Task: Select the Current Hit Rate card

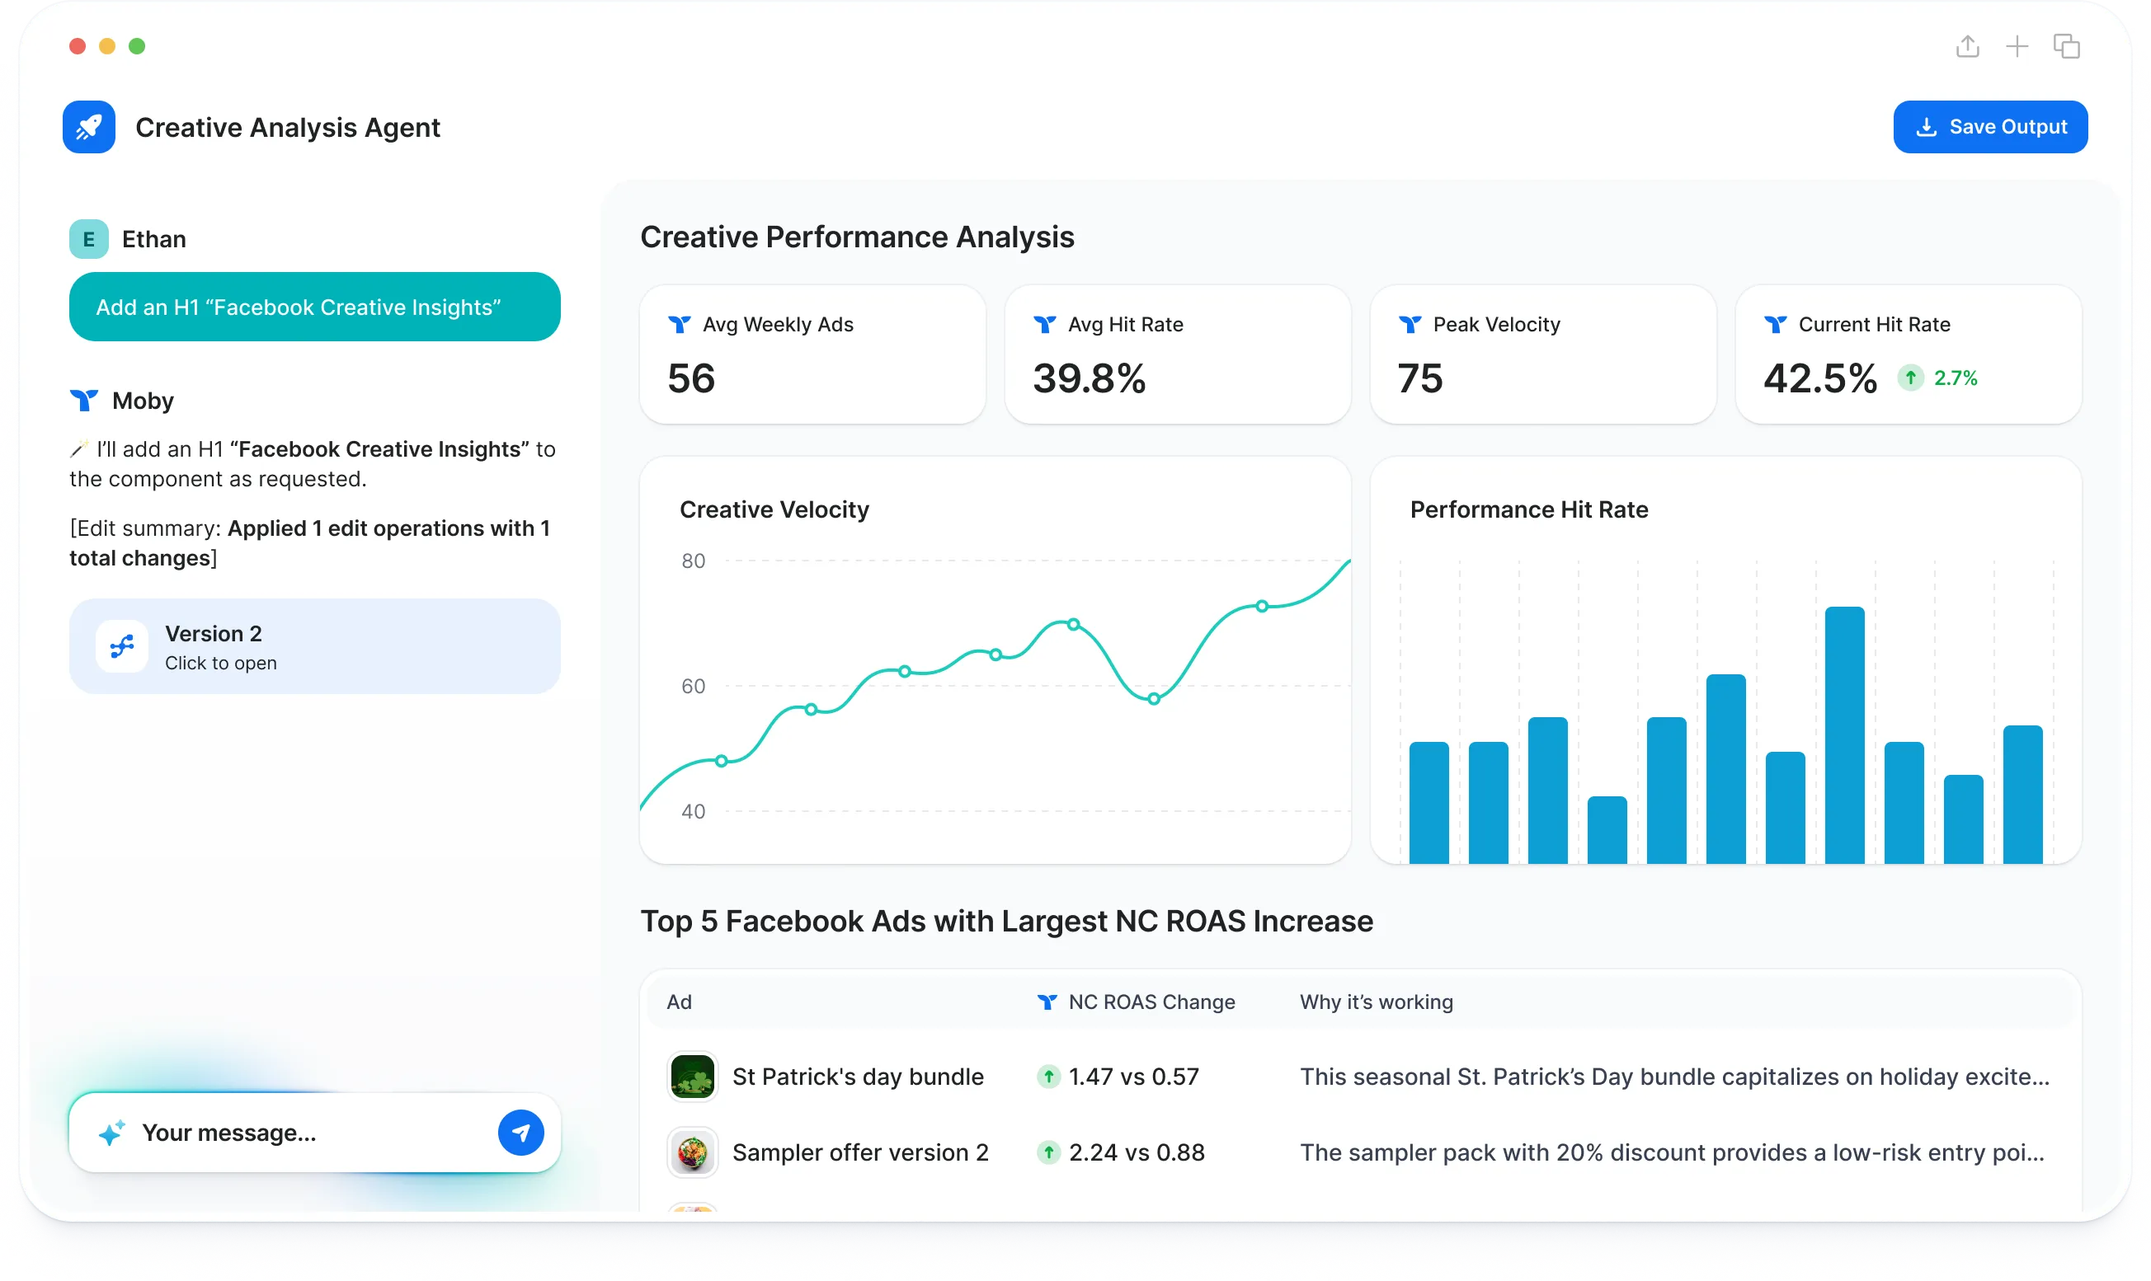Action: coord(1908,354)
